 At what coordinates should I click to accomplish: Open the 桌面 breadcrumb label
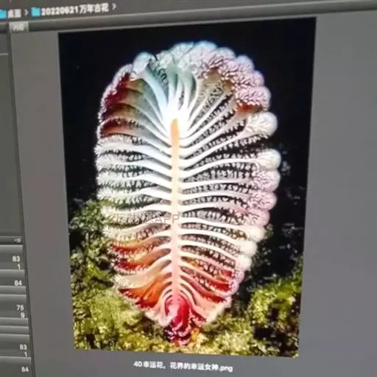(14, 13)
